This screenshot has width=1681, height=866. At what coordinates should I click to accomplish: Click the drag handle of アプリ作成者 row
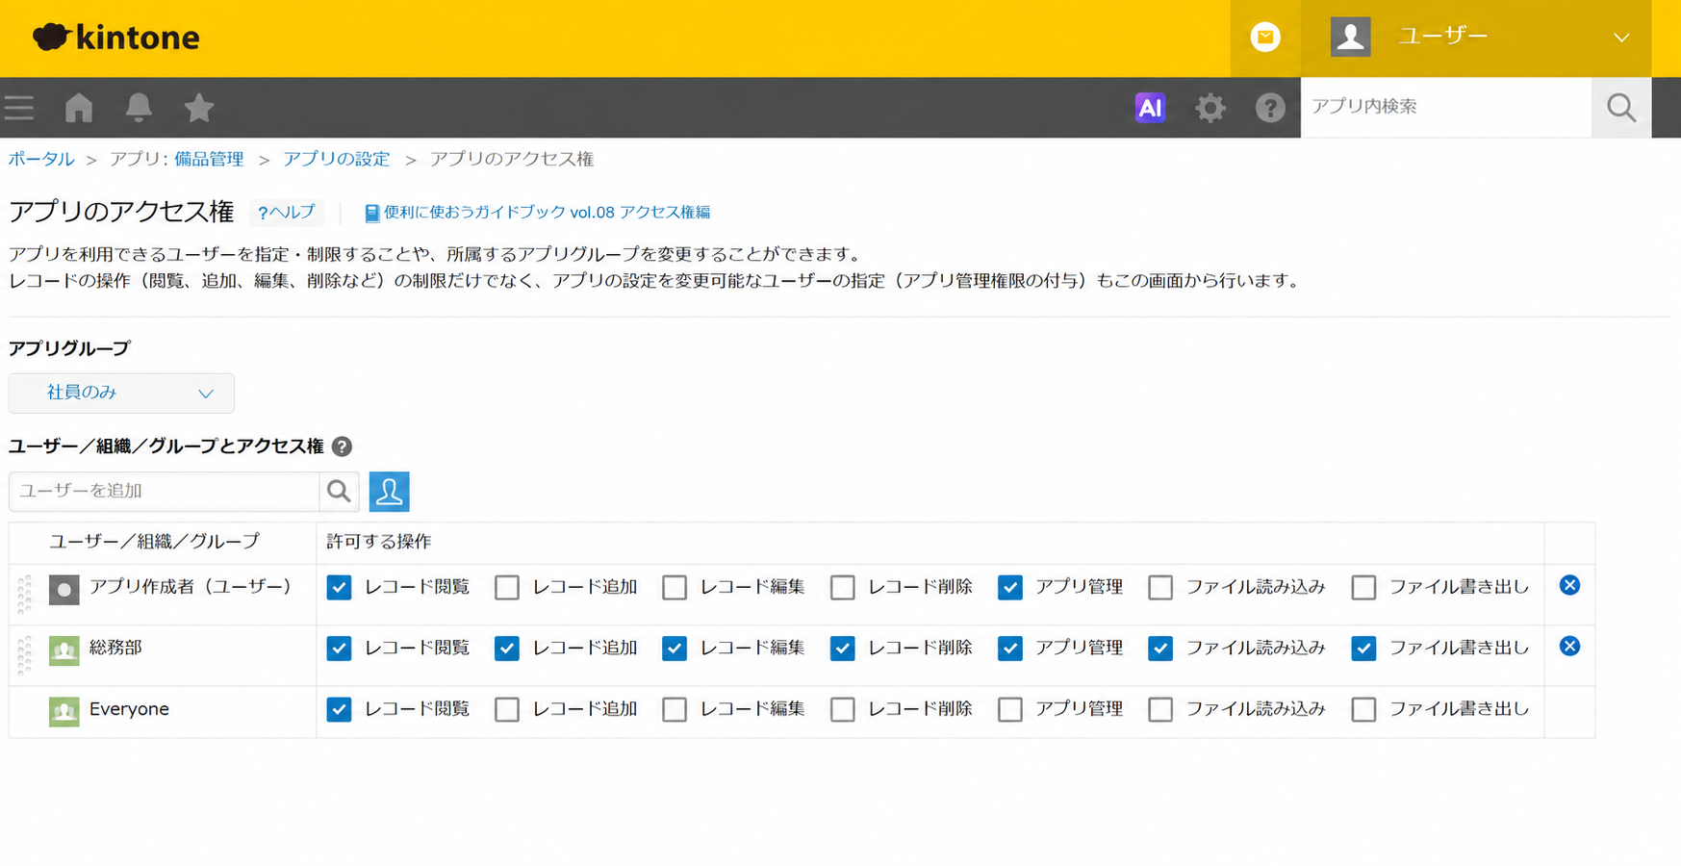pos(25,594)
